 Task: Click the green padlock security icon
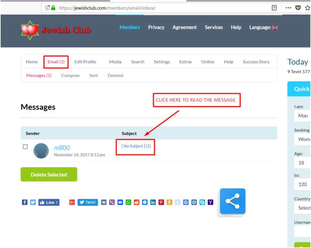coord(53,8)
